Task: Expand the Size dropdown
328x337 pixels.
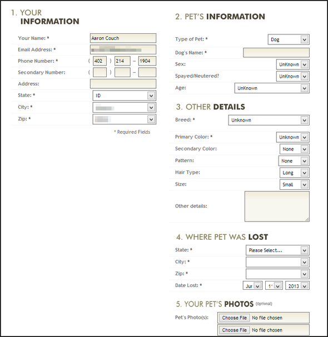Action: pyautogui.click(x=295, y=184)
